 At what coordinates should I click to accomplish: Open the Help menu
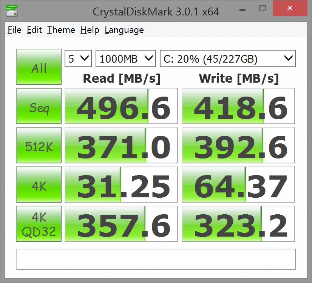click(90, 30)
